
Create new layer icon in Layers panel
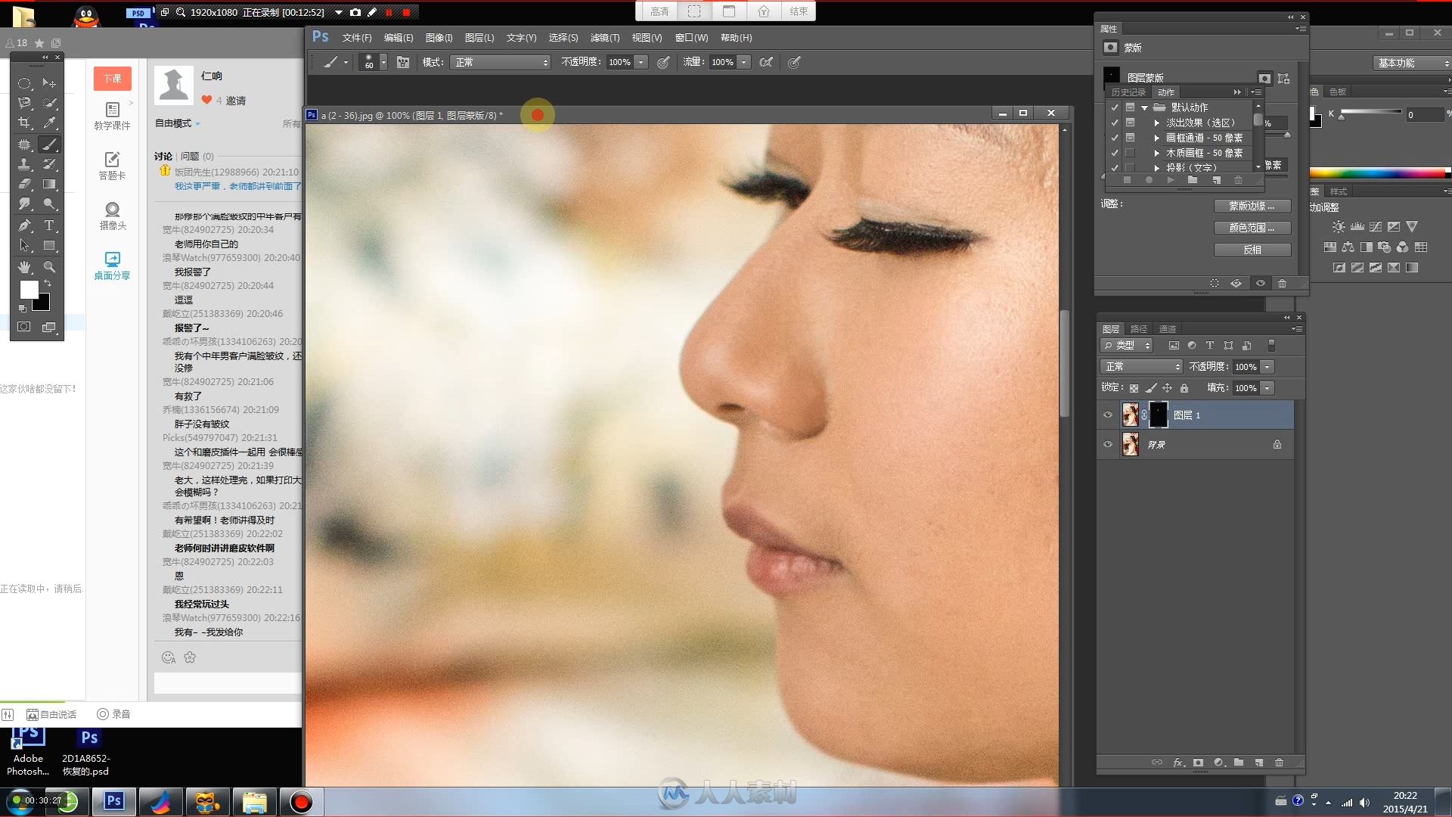point(1259,763)
